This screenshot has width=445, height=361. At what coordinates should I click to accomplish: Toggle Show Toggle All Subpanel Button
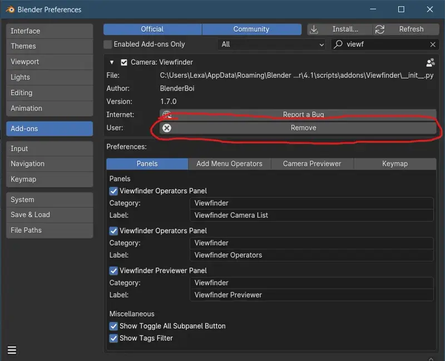coord(113,326)
